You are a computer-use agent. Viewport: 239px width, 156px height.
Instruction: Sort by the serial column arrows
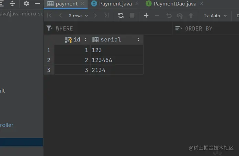click(138, 39)
